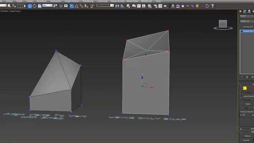Image resolution: width=254 pixels, height=143 pixels.
Task: Open the Customize menu
Action: point(102,1)
